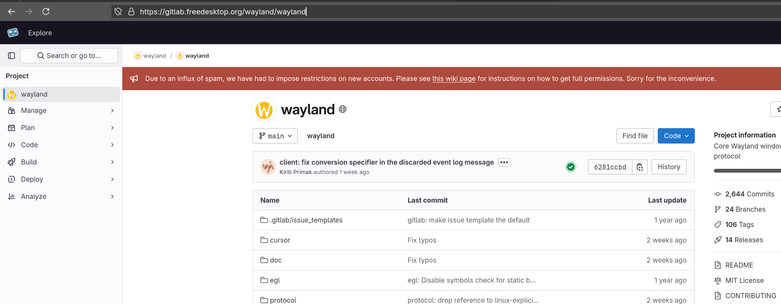Open the CONTRIBUTING link
The height and width of the screenshot is (304, 781).
745,296
